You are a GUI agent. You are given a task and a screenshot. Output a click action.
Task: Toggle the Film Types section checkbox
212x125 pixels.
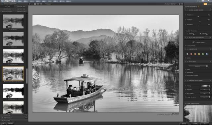click(x=187, y=61)
